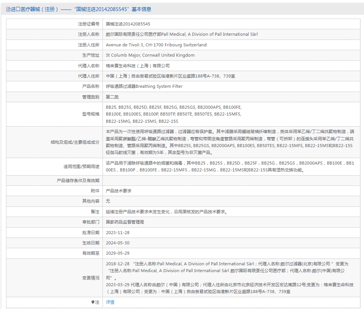Image resolution: width=364 pixels, height=309 pixels.
Task: Click intended use text starting 该产品用于滤除
Action: 230,166
